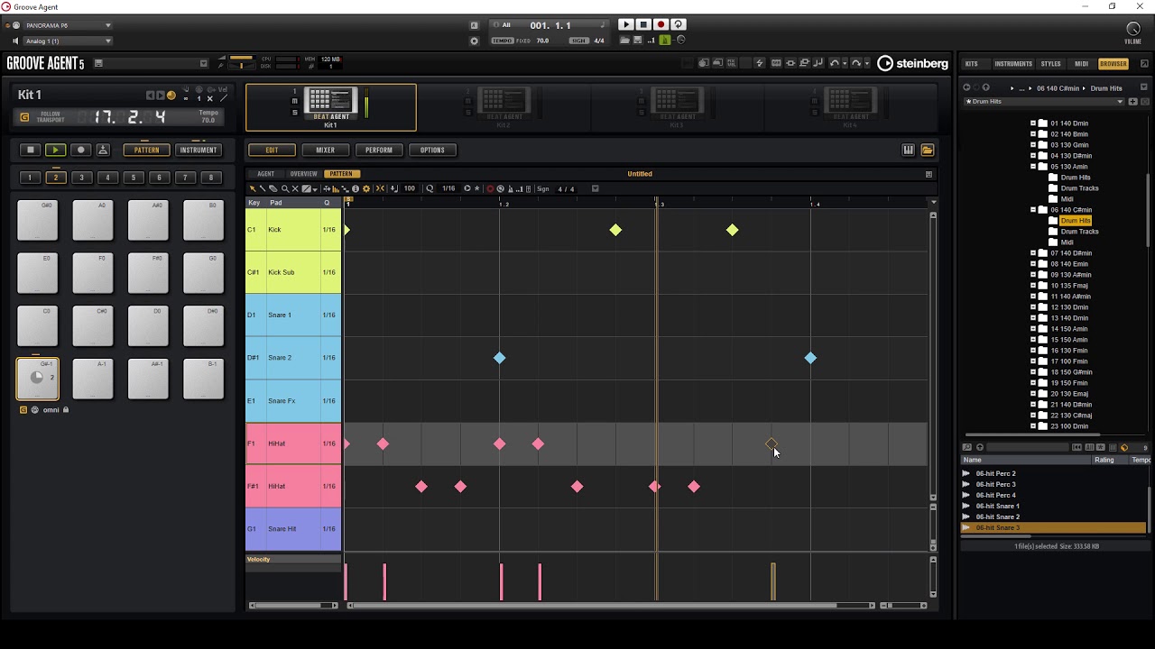Stop the pattern player in the pad section

(30, 150)
